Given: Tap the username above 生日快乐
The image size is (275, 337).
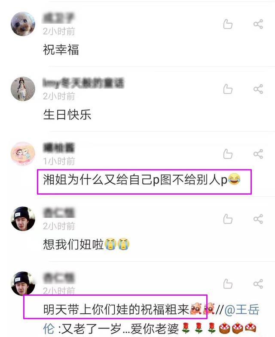Looking at the screenshot, I should (83, 83).
